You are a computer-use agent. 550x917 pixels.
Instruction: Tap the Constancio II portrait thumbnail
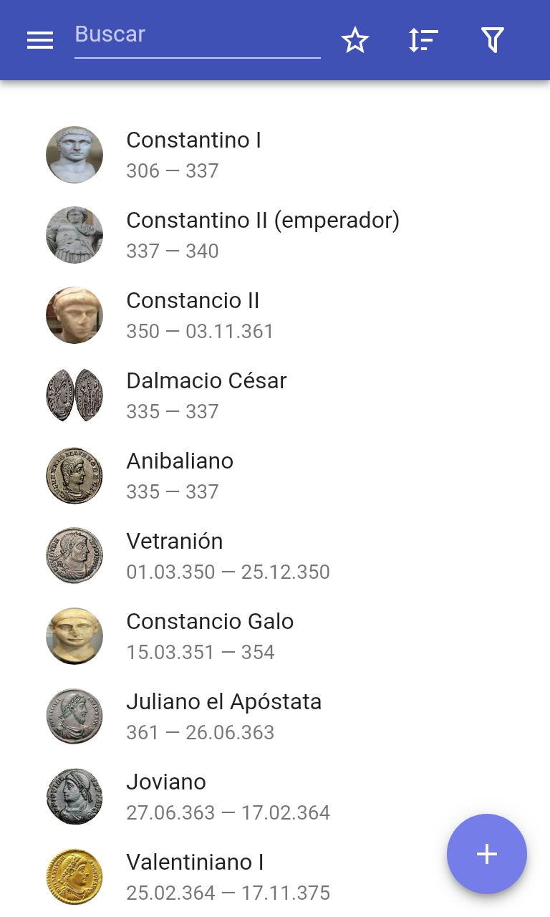click(x=74, y=315)
